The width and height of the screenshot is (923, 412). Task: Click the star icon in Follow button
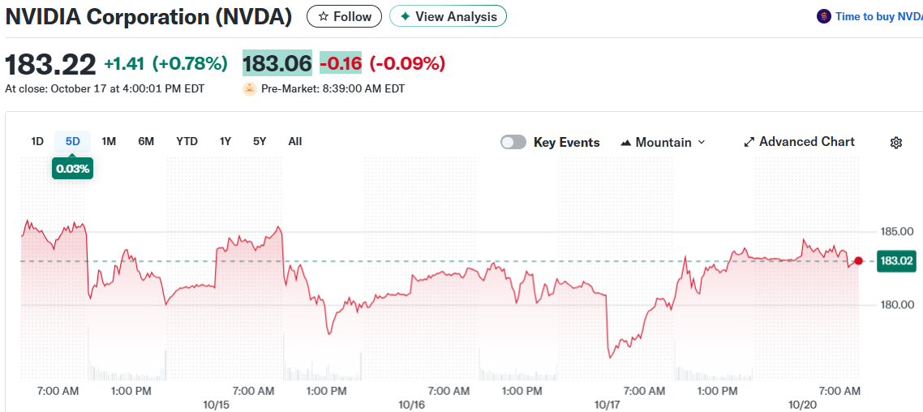(324, 16)
